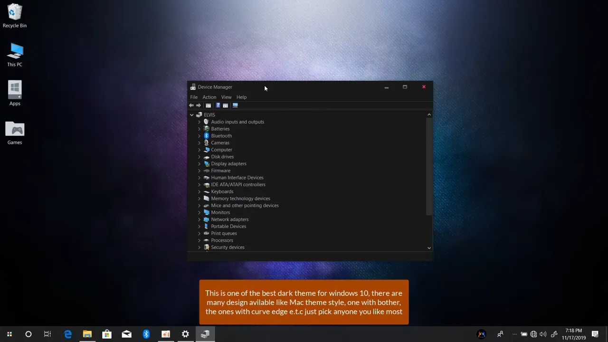Select the "Monitors" tree label
Viewport: 608px width, 342px height.
pyautogui.click(x=220, y=212)
